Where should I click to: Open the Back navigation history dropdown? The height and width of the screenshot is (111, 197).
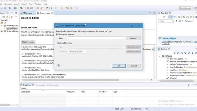[x=74, y=8]
